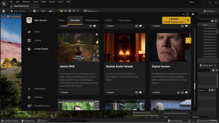
Task: Open the Content Drawer
Action: [x=10, y=121]
